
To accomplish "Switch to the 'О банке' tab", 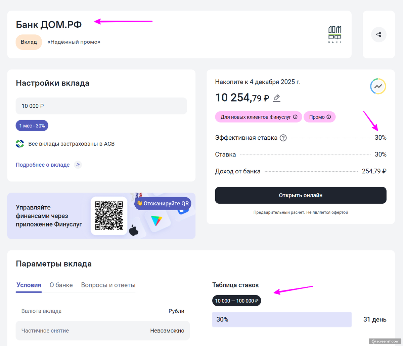I will pos(61,285).
